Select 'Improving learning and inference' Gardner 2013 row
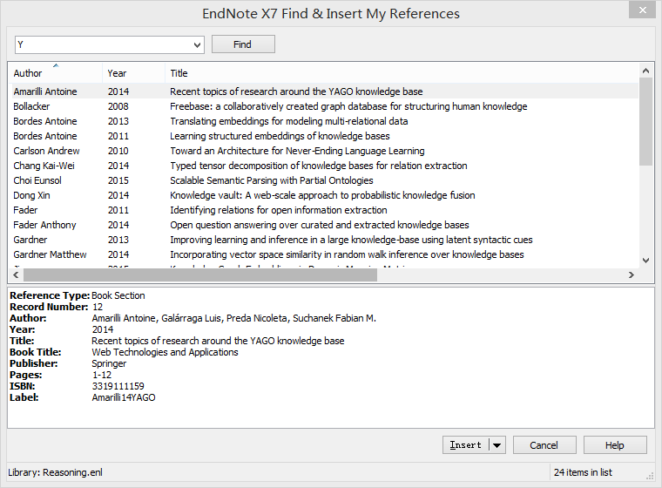662x488 pixels. [x=323, y=240]
